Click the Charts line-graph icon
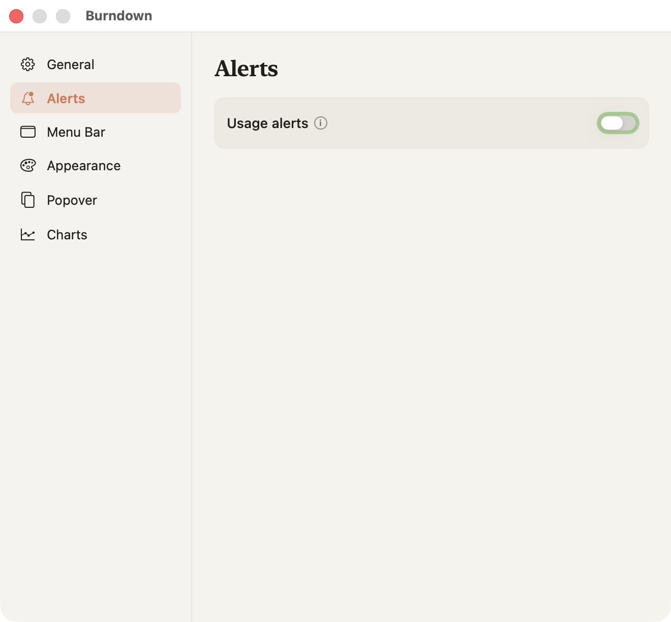The width and height of the screenshot is (671, 622). pyautogui.click(x=28, y=234)
